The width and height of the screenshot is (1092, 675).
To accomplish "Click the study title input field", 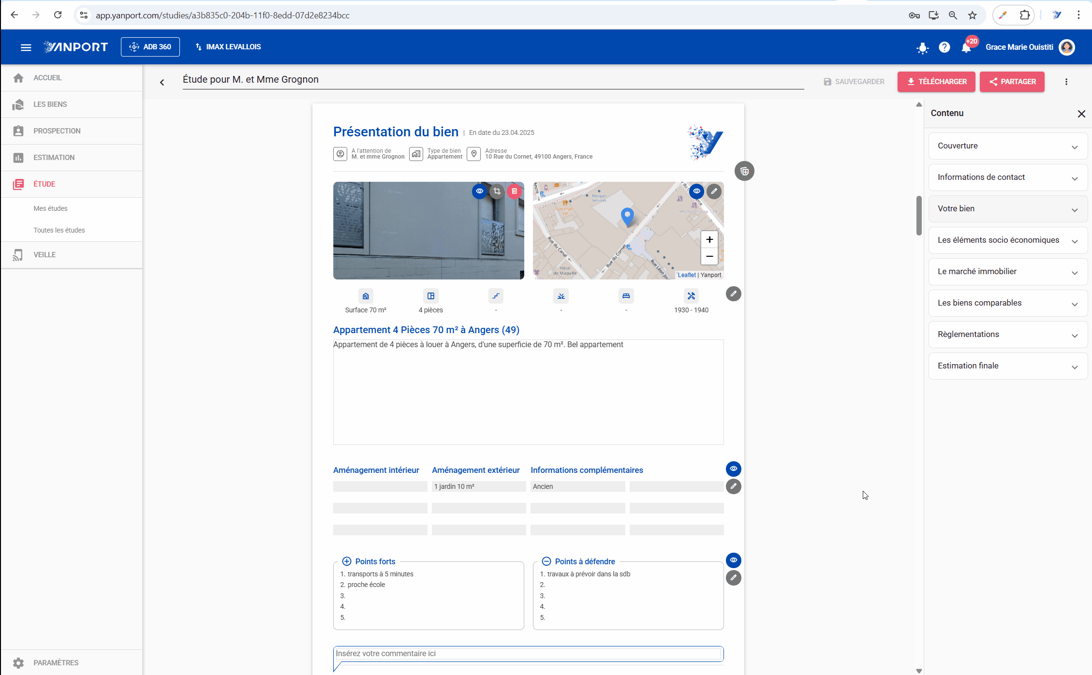I will click(493, 80).
